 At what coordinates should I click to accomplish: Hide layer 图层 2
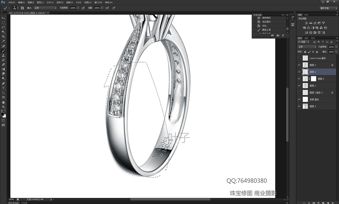coord(299,65)
